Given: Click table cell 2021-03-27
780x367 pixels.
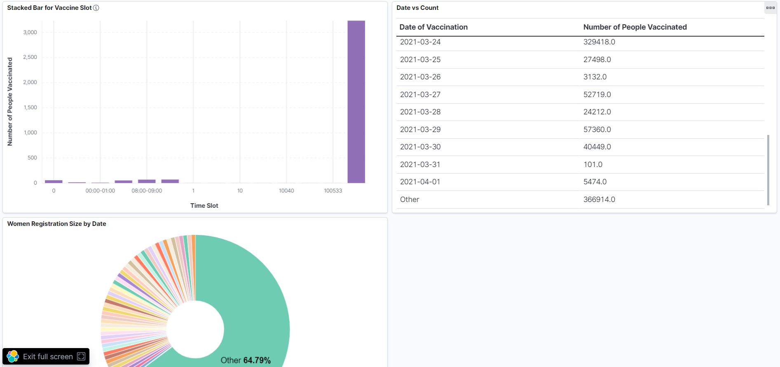Looking at the screenshot, I should point(420,95).
